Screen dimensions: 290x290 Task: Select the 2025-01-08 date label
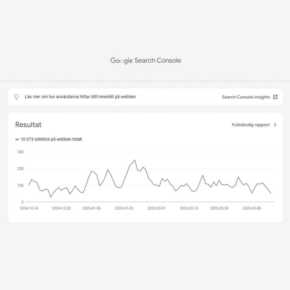click(x=92, y=208)
